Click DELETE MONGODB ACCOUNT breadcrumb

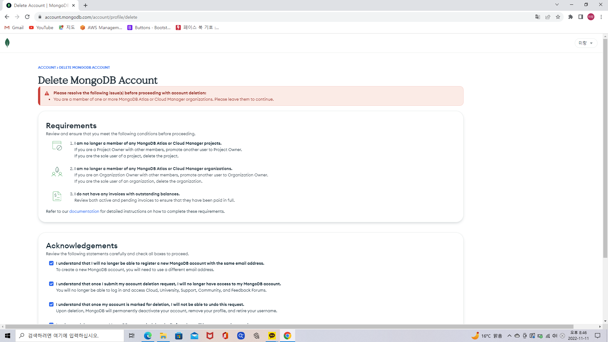pyautogui.click(x=85, y=67)
